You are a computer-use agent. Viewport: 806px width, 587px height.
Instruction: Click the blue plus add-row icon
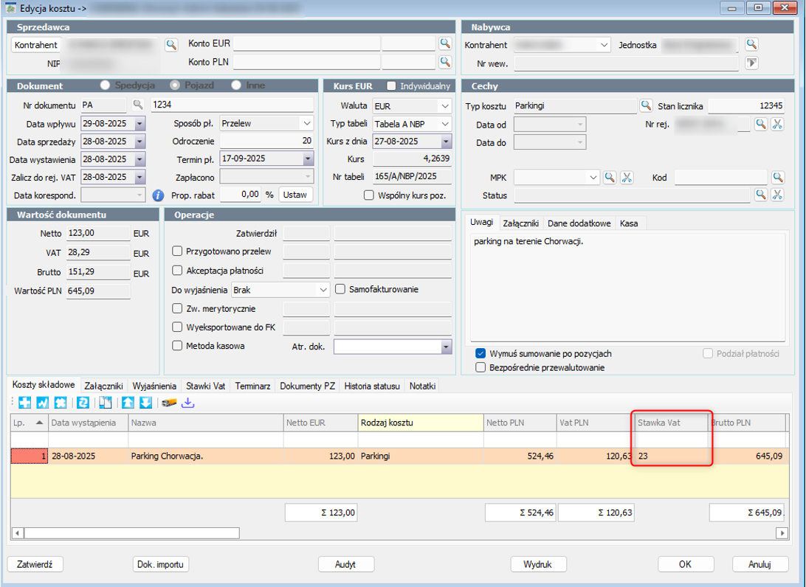pos(24,403)
